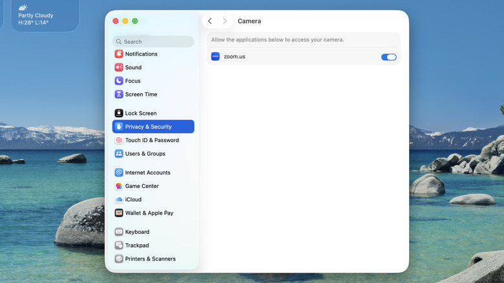Focus the Search field in sidebar
Image resolution: width=504 pixels, height=283 pixels.
pyautogui.click(x=153, y=41)
